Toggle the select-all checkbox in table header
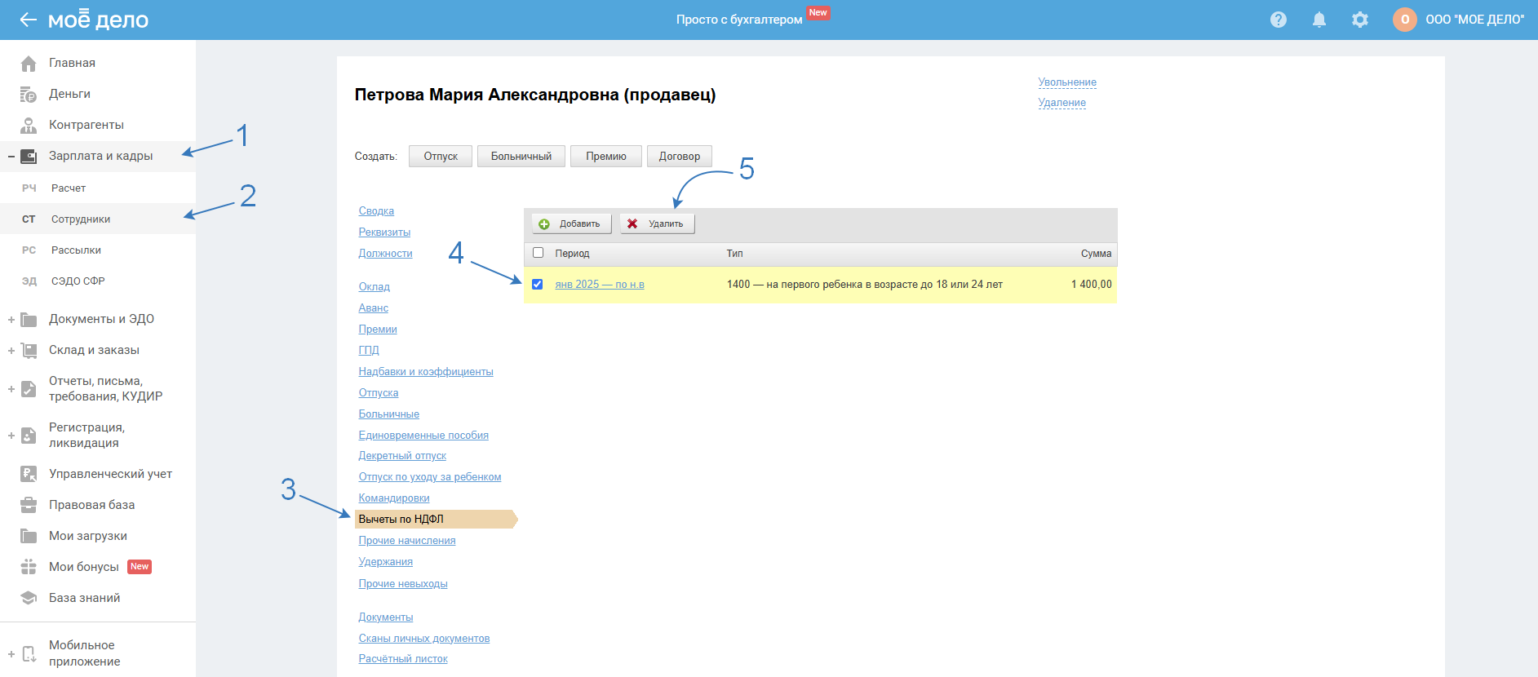Viewport: 1538px width, 677px height. click(538, 253)
